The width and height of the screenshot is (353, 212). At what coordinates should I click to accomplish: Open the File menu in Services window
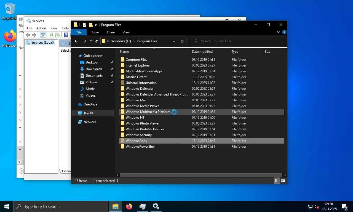30,28
